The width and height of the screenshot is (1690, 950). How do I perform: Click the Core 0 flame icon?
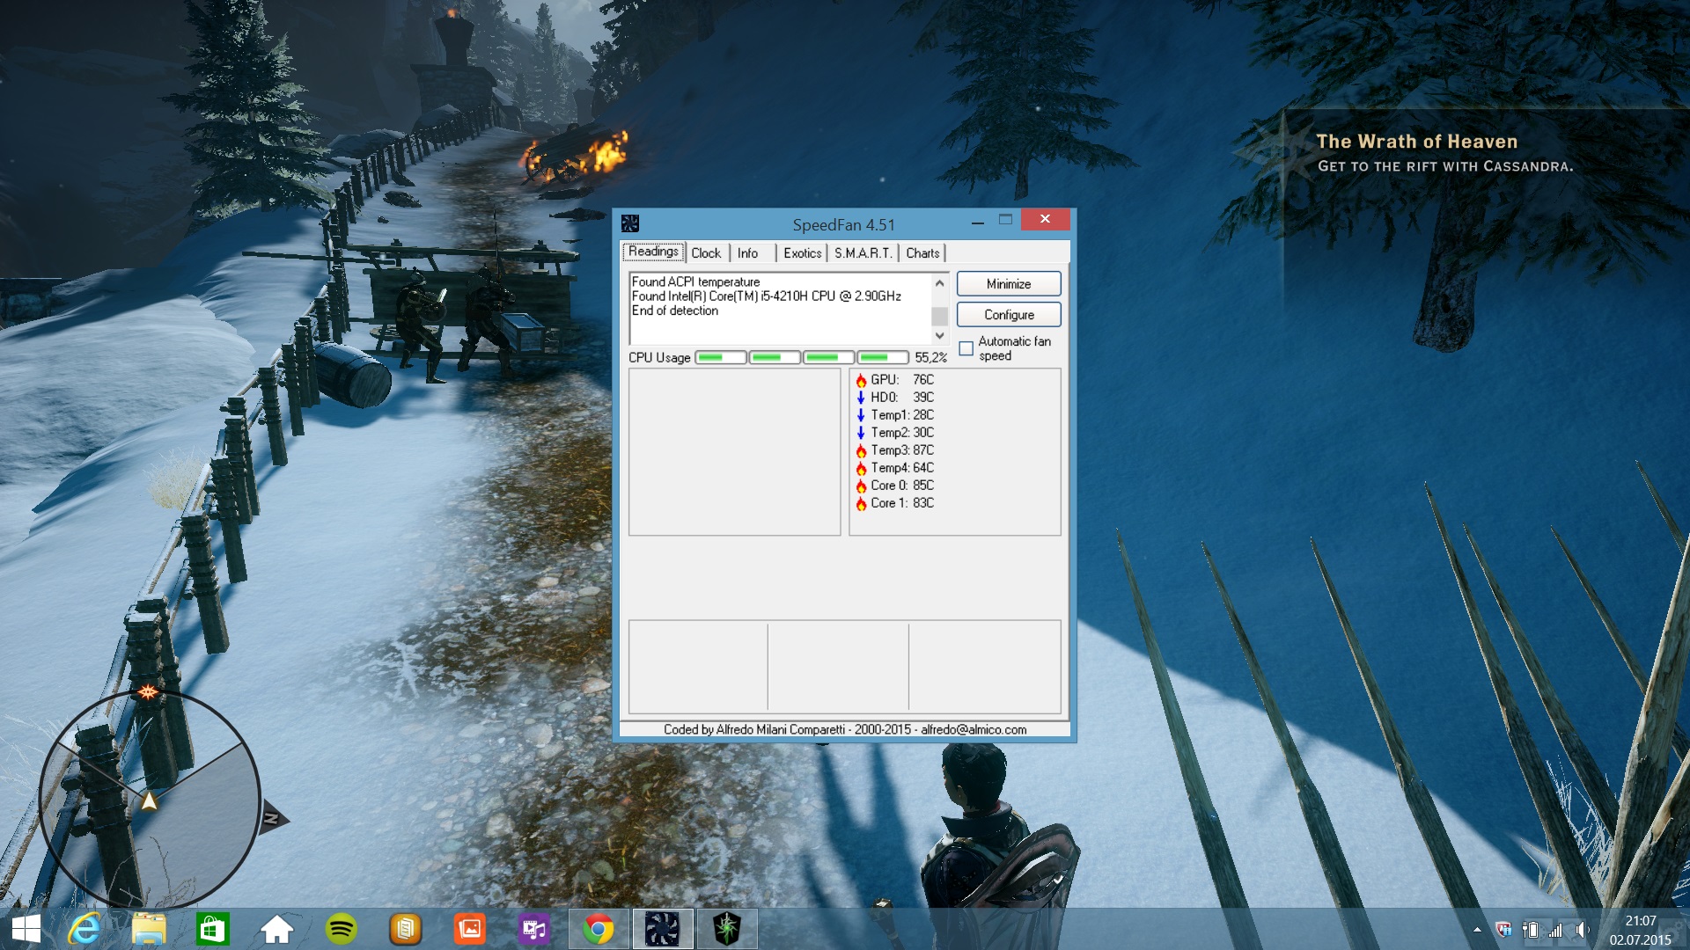coord(861,486)
